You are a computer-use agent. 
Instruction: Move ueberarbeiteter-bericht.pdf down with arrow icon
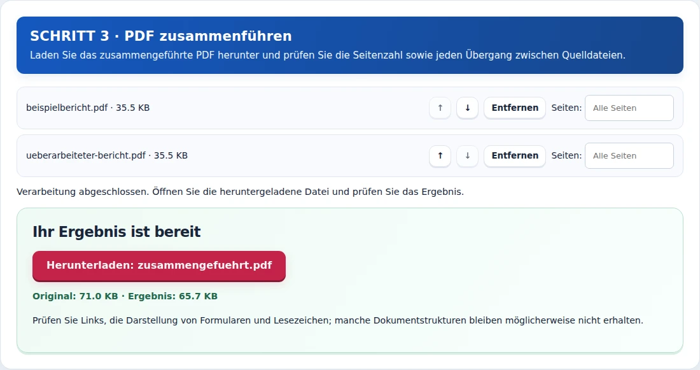[468, 155]
